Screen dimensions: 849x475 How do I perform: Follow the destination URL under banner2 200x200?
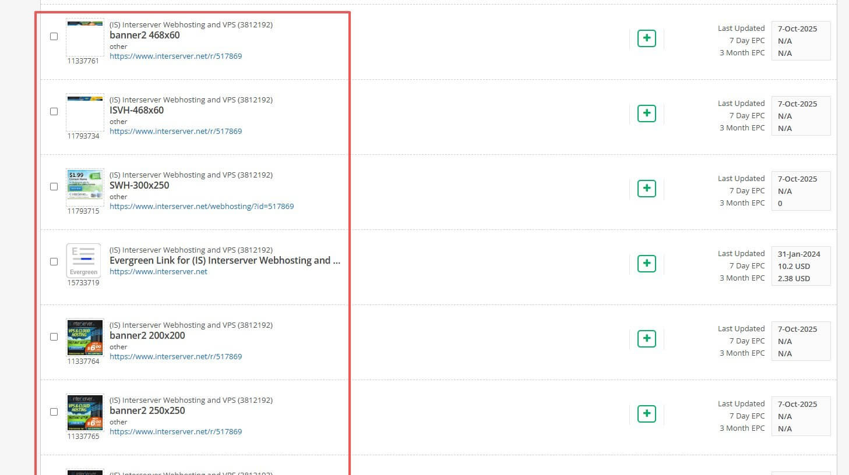(x=175, y=357)
